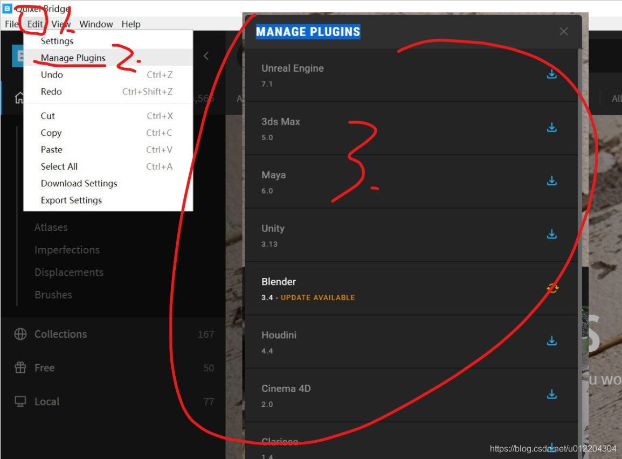Choose Paste from the Edit menu
Viewport: 622px width, 459px height.
108,149
